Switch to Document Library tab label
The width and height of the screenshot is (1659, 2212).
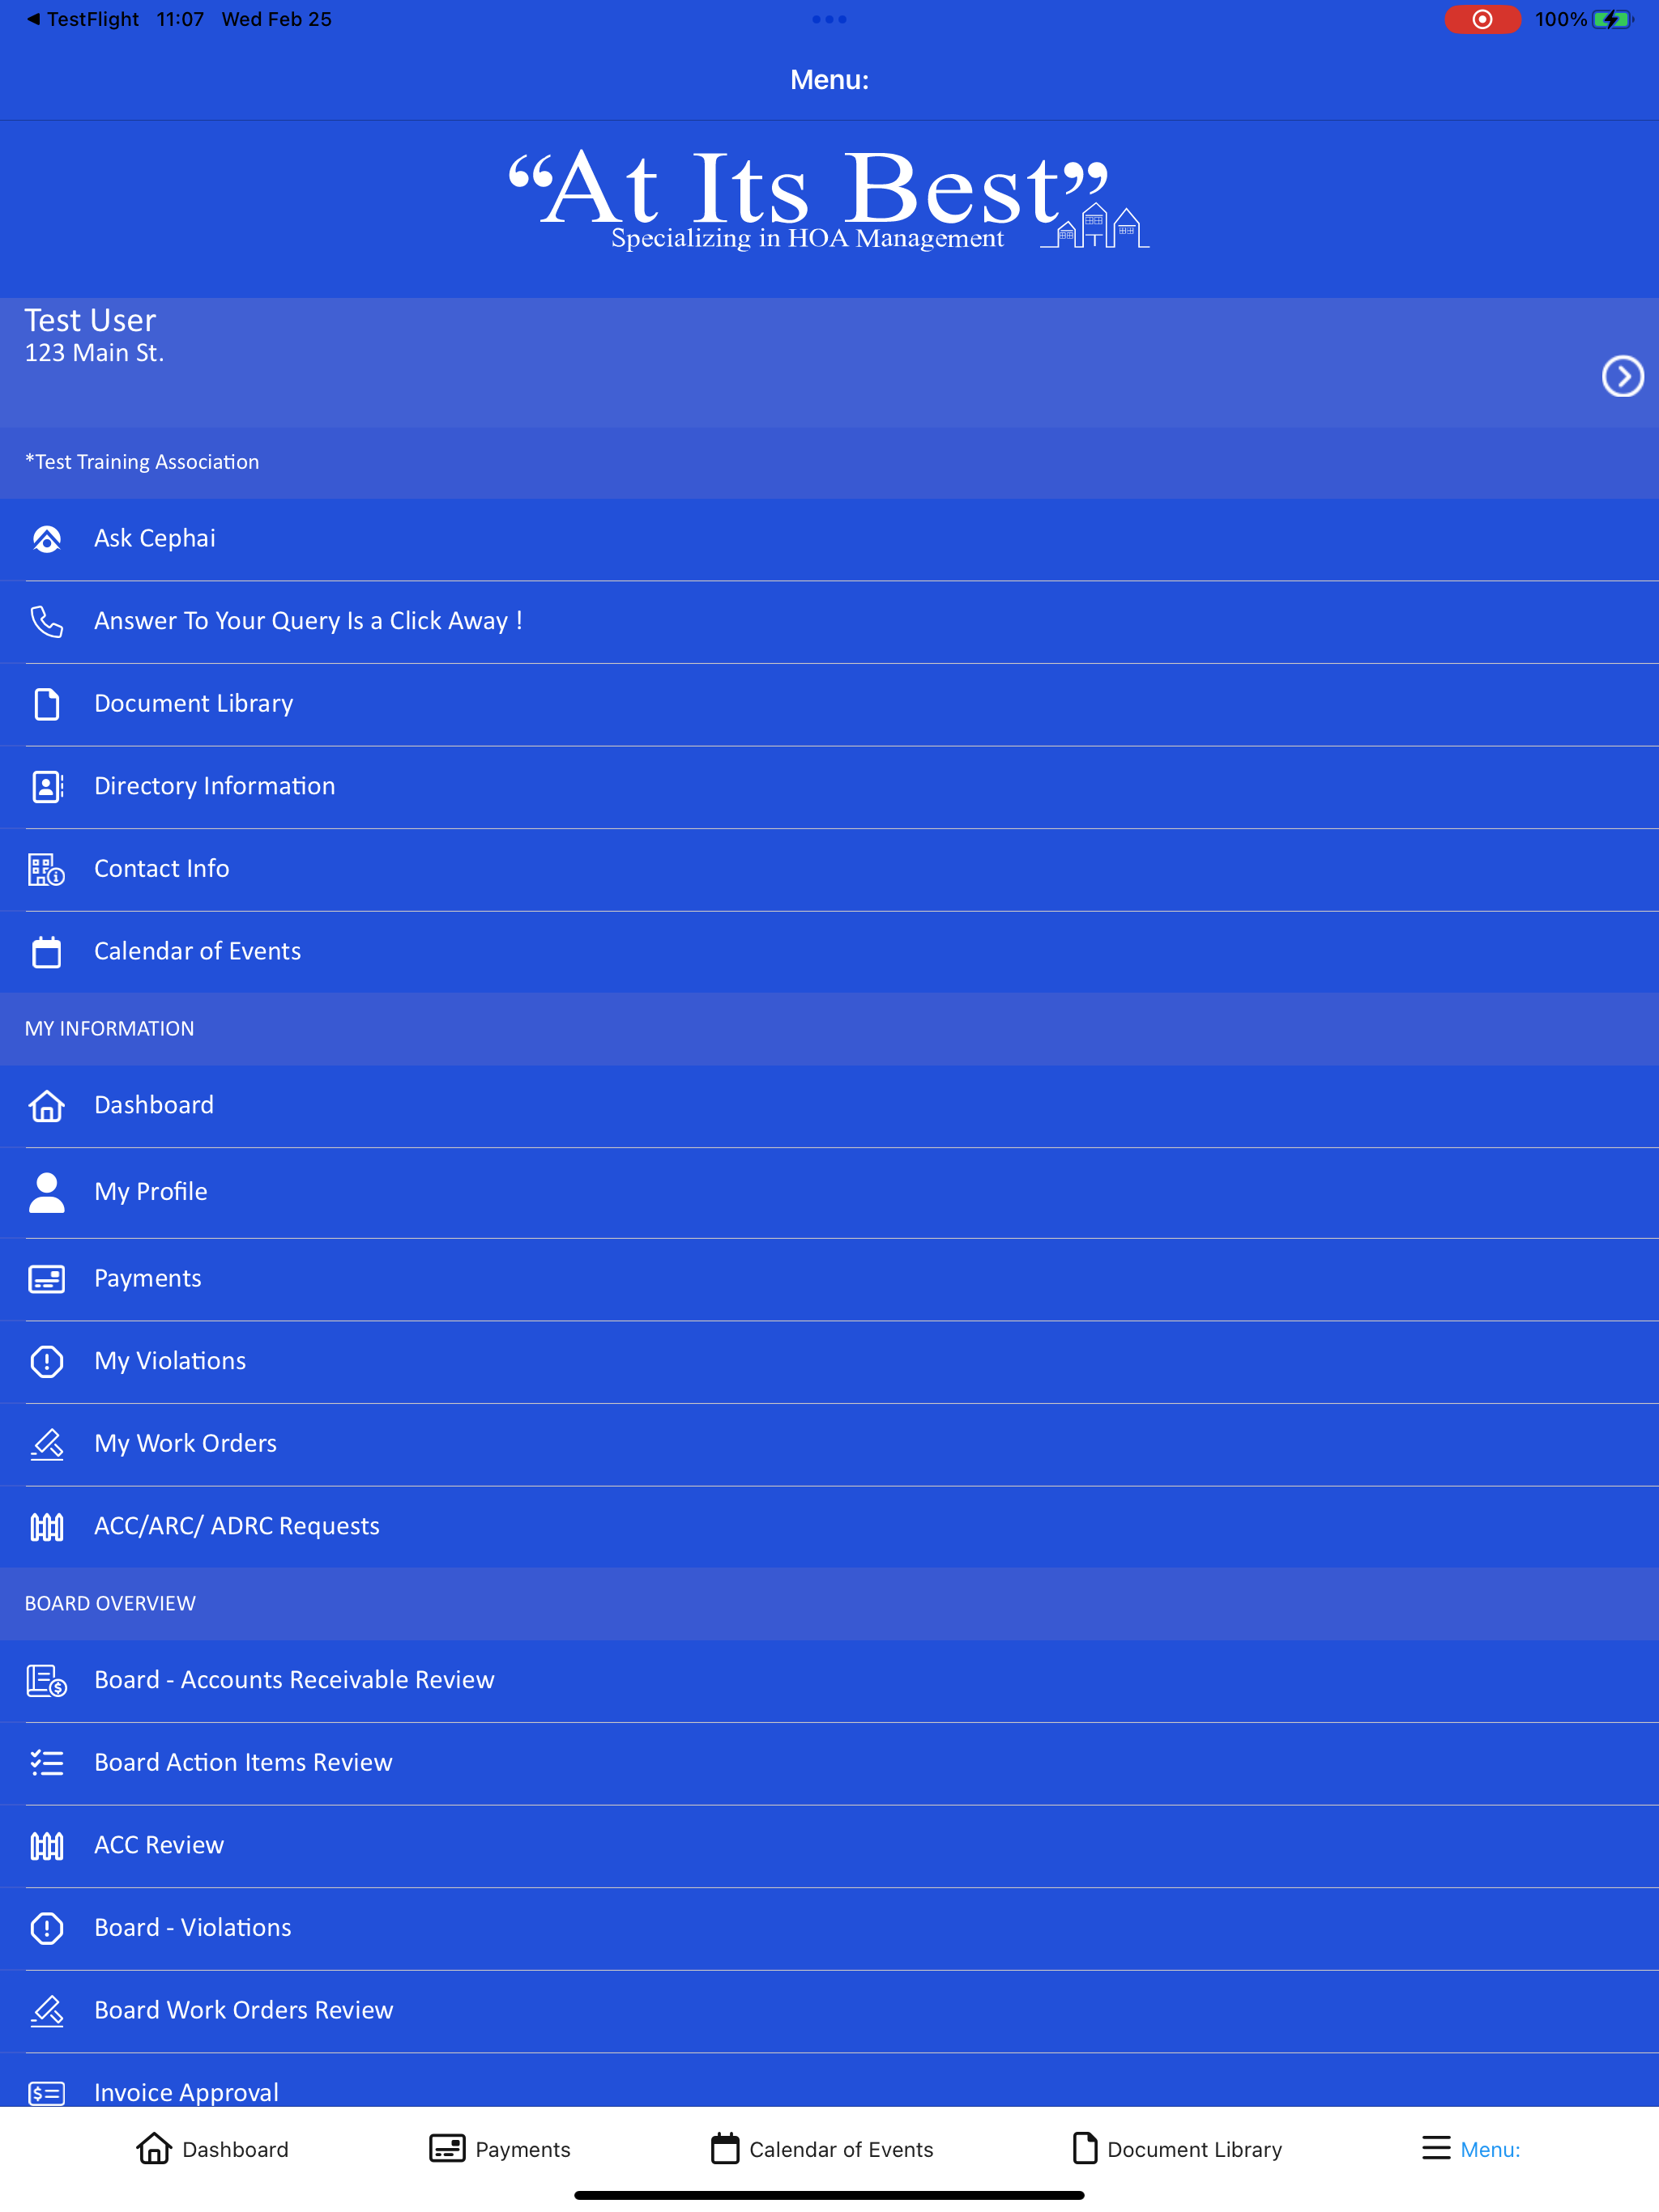click(x=1194, y=2150)
